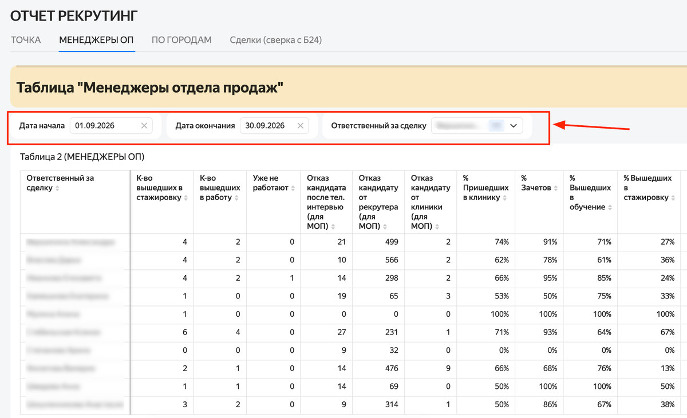Open the ТОЧКА tab

[26, 40]
